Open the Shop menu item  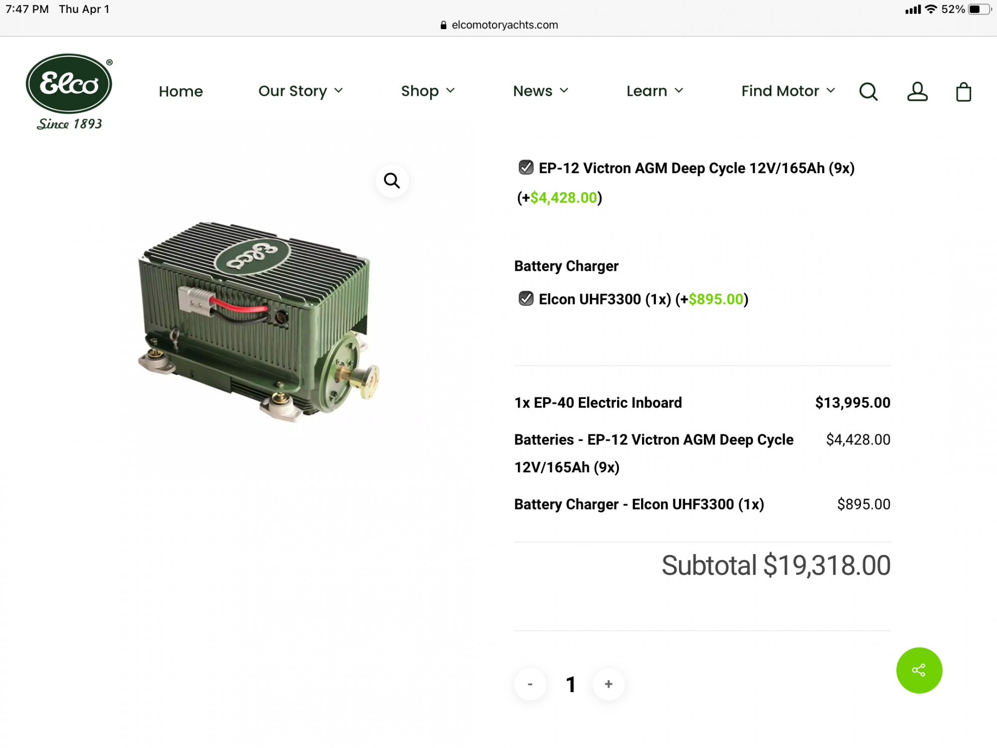[x=420, y=91]
